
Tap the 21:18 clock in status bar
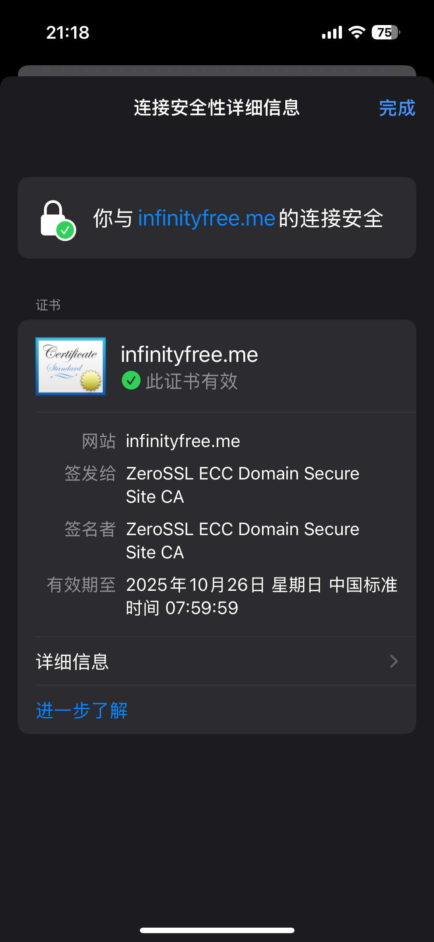pyautogui.click(x=68, y=32)
